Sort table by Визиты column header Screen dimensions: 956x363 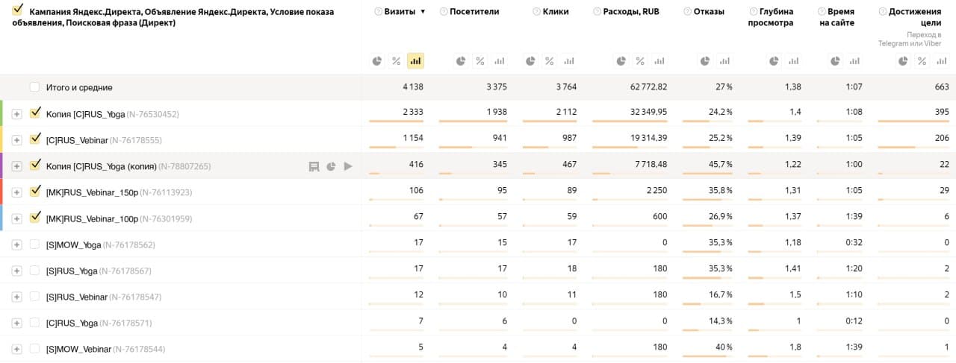pyautogui.click(x=400, y=12)
